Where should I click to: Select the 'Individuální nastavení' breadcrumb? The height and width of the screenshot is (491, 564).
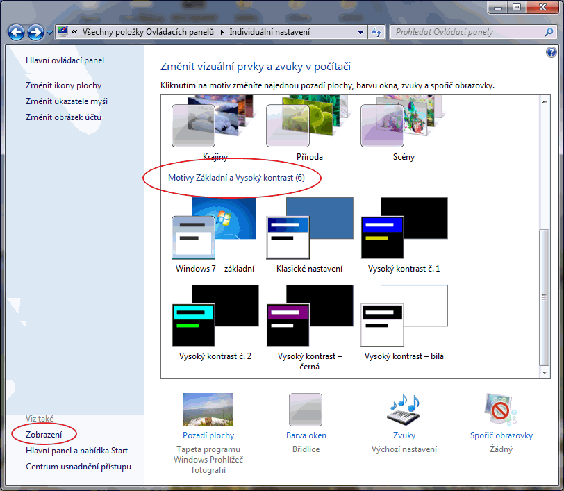(x=269, y=32)
